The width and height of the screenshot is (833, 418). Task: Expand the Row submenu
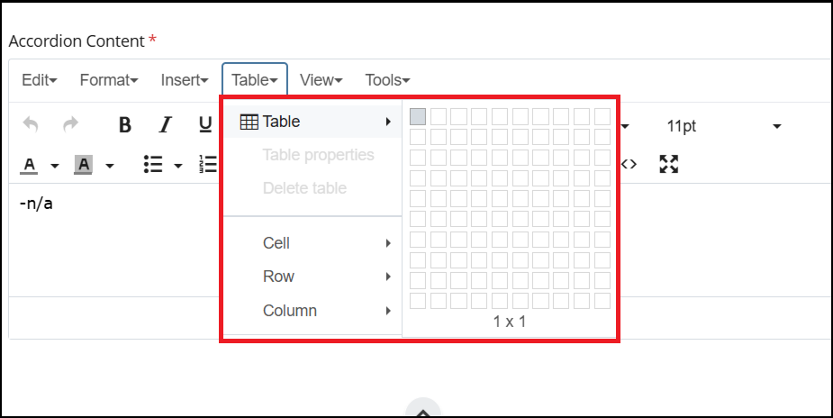311,277
